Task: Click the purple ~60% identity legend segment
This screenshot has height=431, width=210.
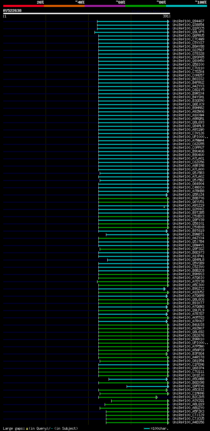Action: 105,6
